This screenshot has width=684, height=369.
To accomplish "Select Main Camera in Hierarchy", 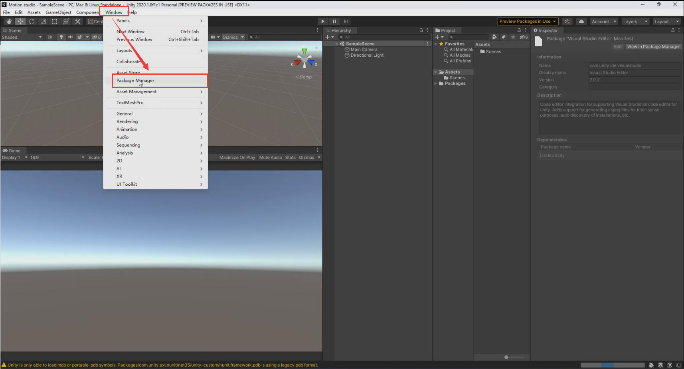I will click(364, 50).
